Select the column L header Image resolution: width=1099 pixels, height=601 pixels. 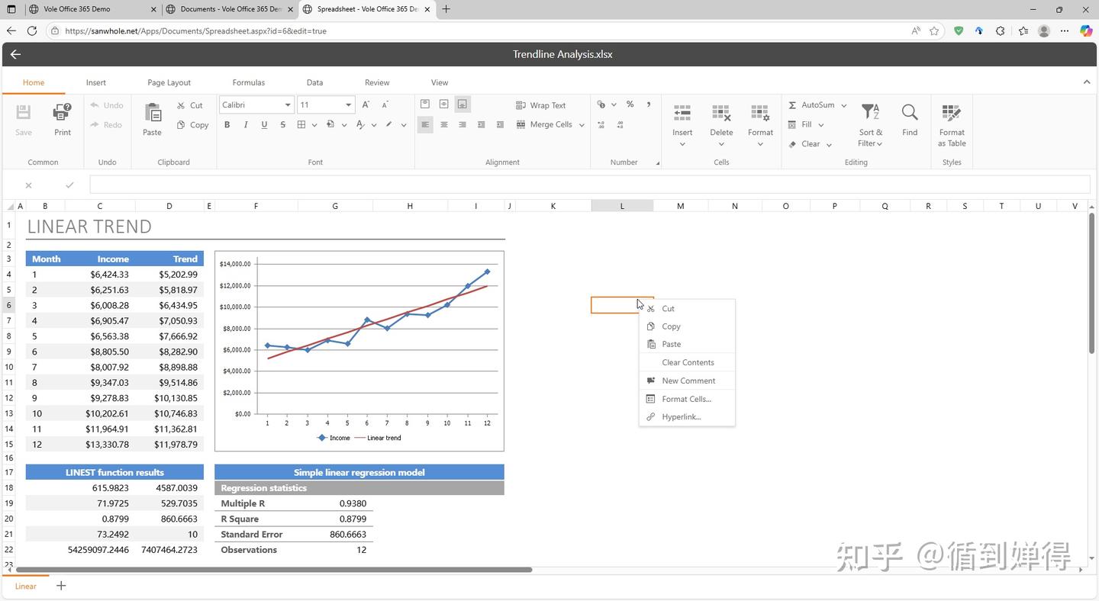pos(622,206)
